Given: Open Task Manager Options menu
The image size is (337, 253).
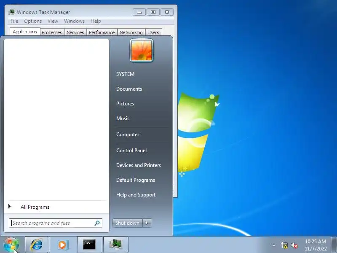Looking at the screenshot, I should [x=33, y=21].
